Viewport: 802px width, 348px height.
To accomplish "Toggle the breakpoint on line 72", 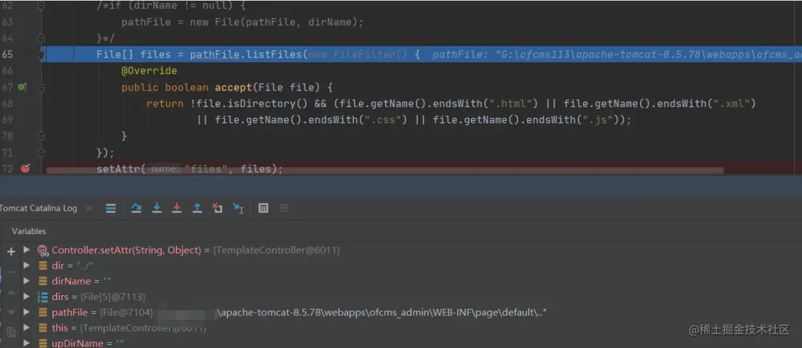I will pos(25,168).
